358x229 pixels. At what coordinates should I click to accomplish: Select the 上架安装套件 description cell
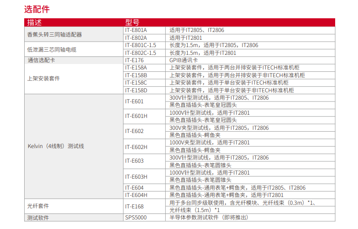[x=74, y=79]
